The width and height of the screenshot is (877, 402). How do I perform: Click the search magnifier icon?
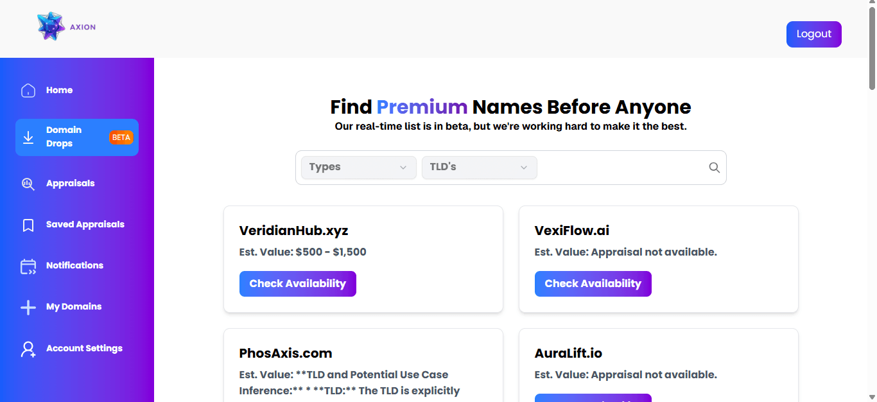(714, 168)
